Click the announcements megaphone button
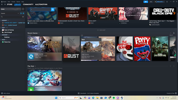This screenshot has height=100, width=178. (146, 2)
